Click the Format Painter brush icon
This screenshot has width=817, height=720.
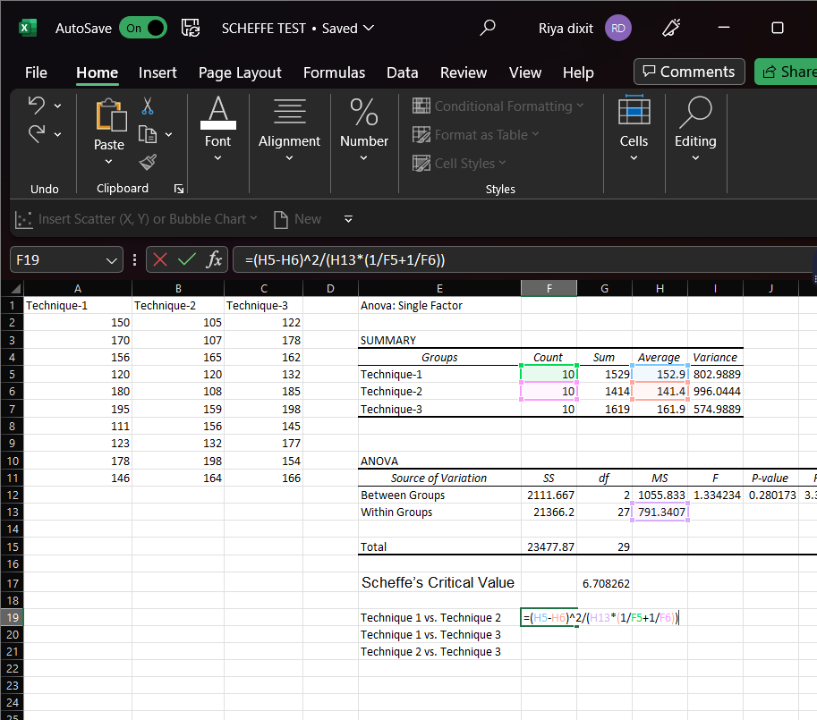(148, 162)
